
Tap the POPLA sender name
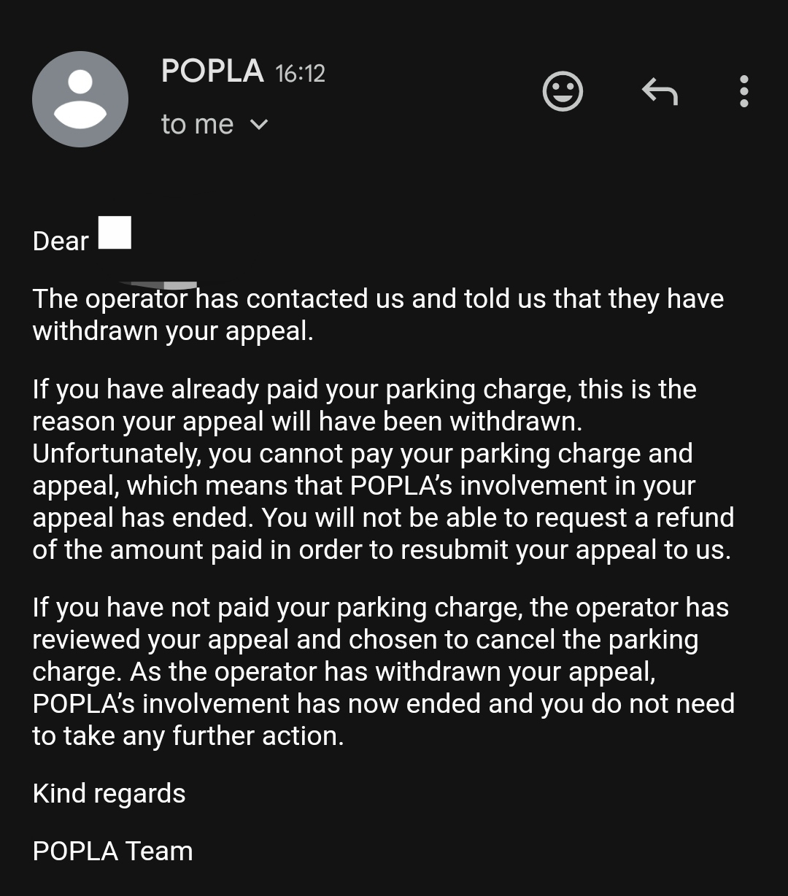[212, 72]
